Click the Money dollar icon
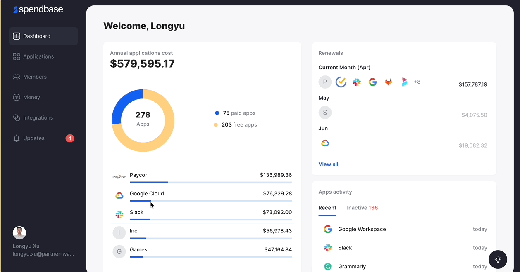The height and width of the screenshot is (272, 520). (17, 97)
